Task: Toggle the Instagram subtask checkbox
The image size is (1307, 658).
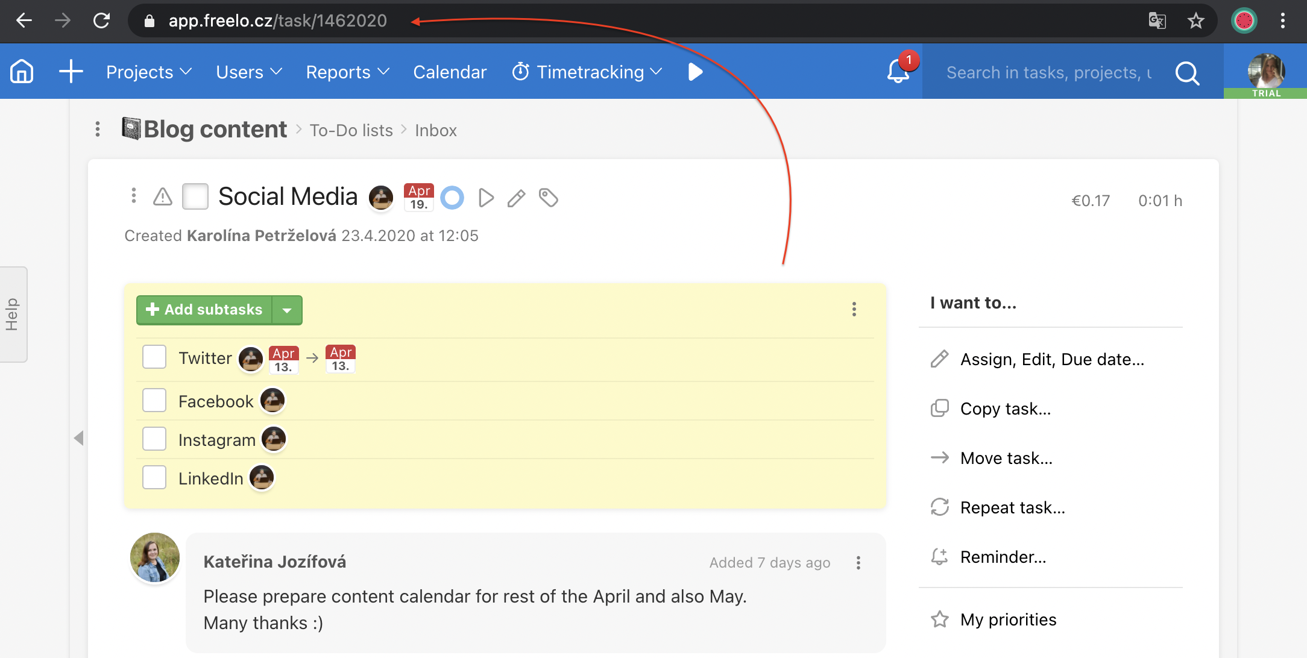Action: click(154, 439)
